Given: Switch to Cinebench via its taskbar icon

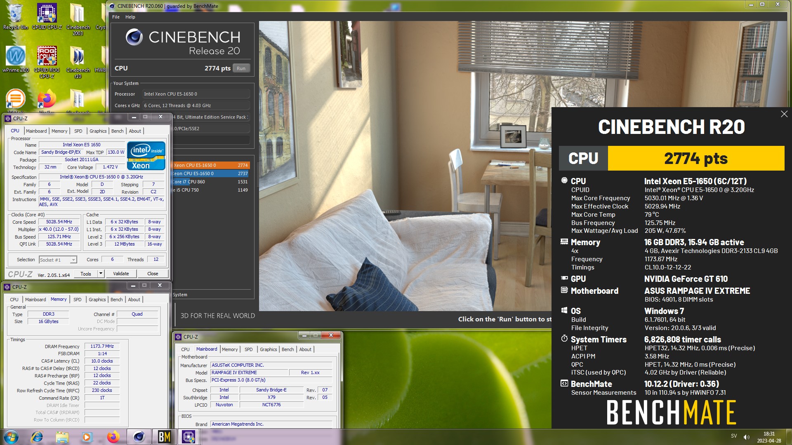Looking at the screenshot, I should pos(139,437).
